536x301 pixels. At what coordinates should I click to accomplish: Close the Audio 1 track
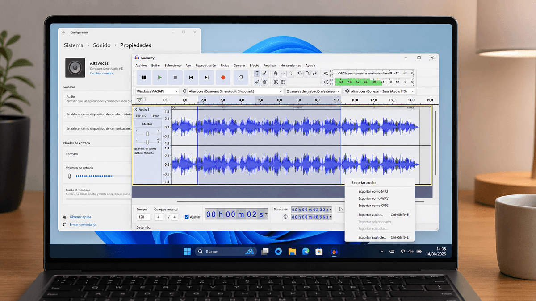[136, 110]
